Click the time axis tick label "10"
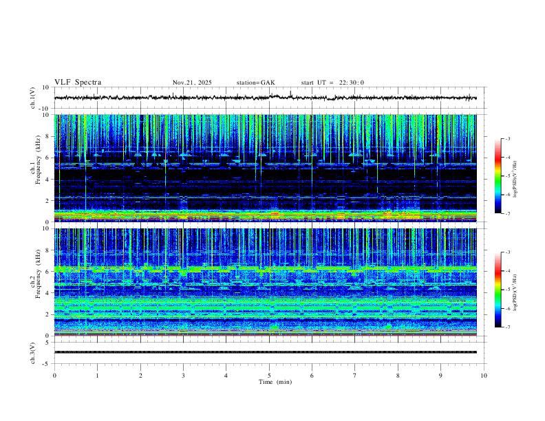545x421 pixels. (x=484, y=376)
